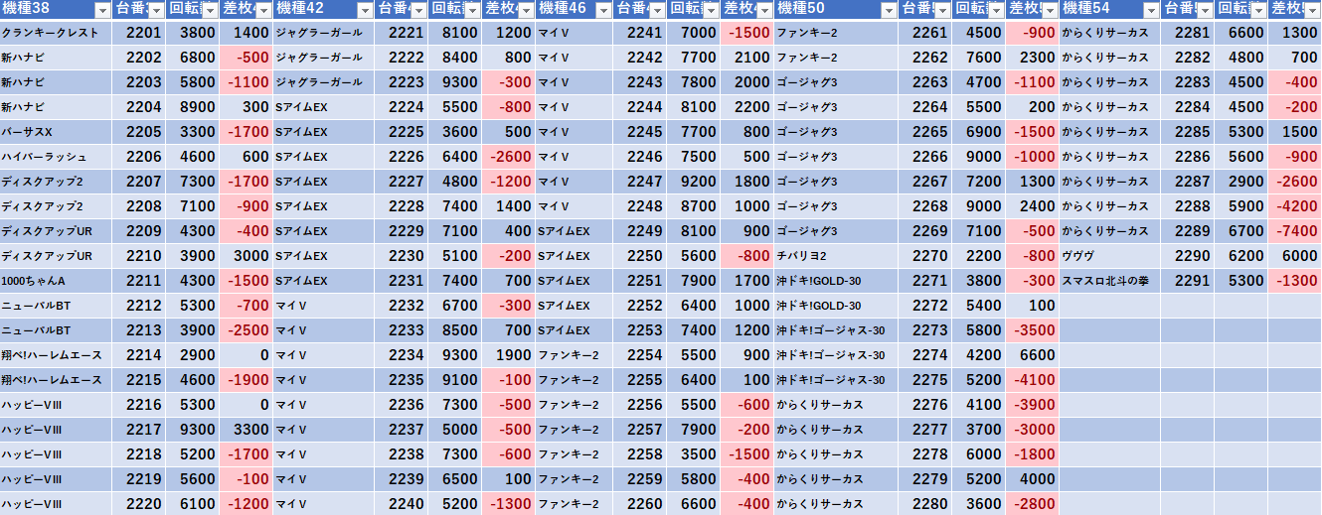
Task: Open the 回転 filter dropdown in 機種46 group
Action: tap(711, 10)
